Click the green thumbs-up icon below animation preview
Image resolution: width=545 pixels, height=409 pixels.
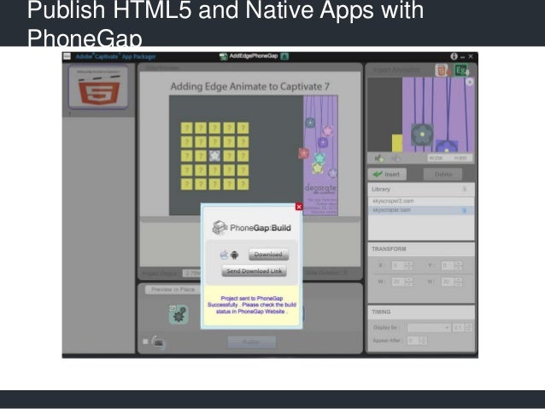tap(379, 158)
